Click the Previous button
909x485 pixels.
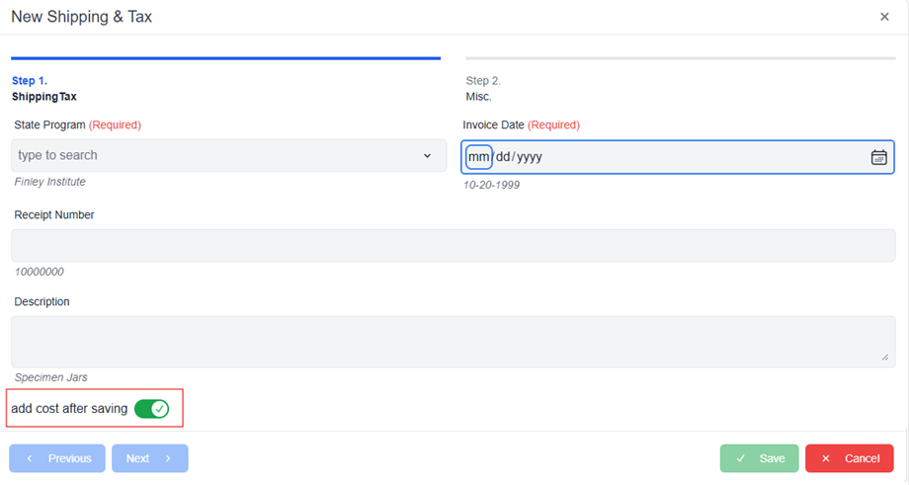[x=57, y=458]
